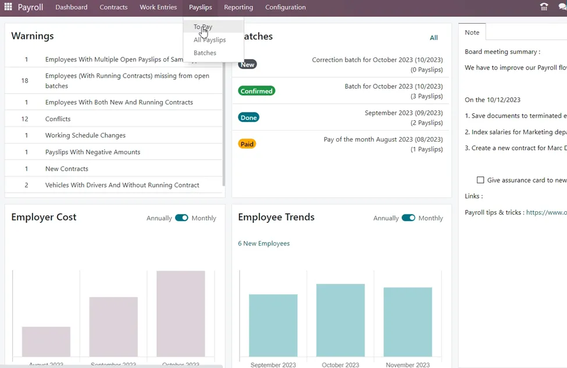Click the All link for batches
The image size is (567, 368).
click(434, 38)
